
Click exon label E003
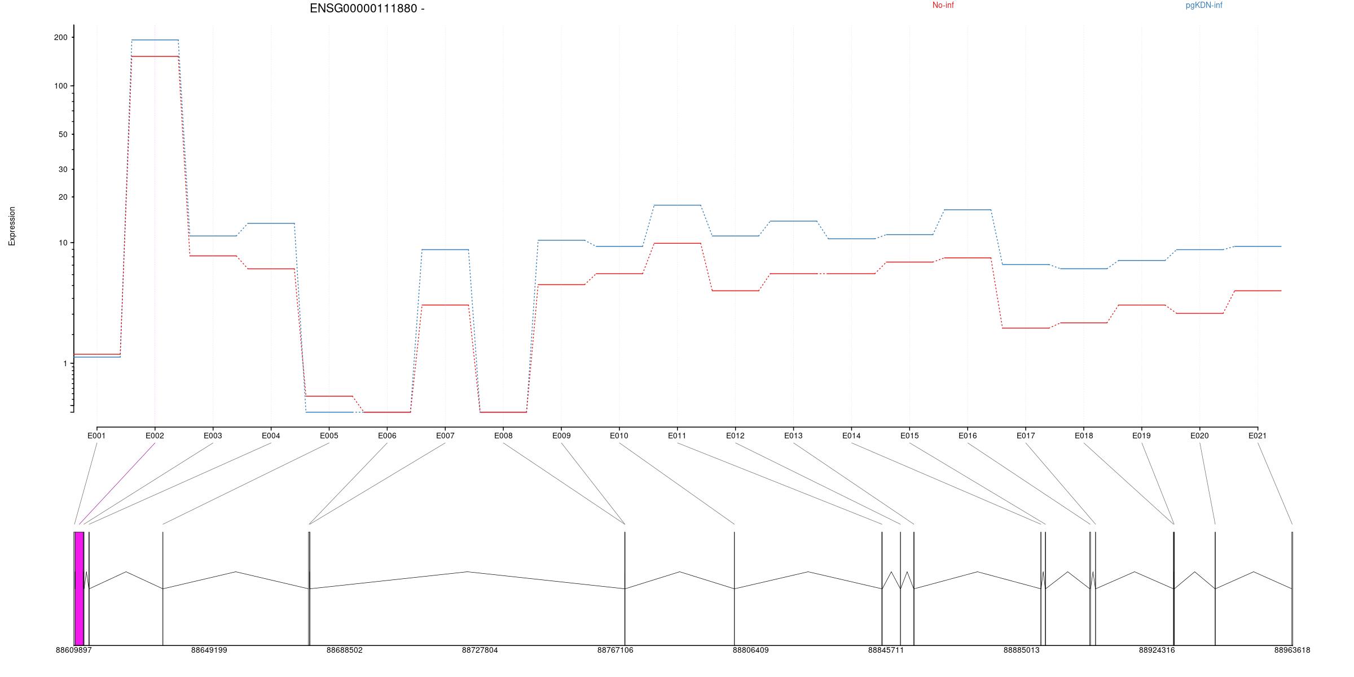tap(213, 436)
